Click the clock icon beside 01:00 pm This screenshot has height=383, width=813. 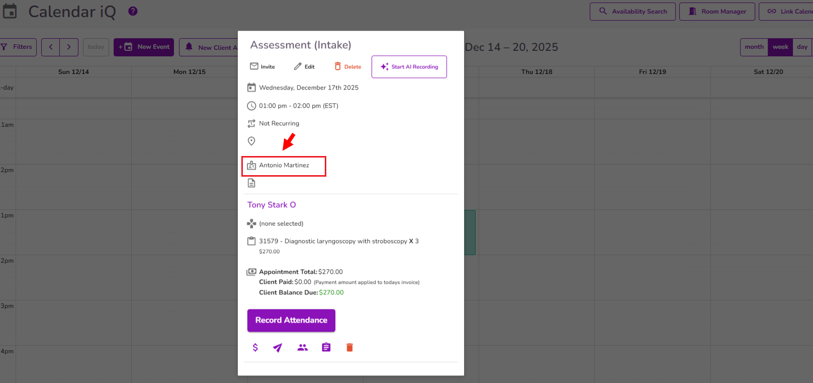(251, 106)
